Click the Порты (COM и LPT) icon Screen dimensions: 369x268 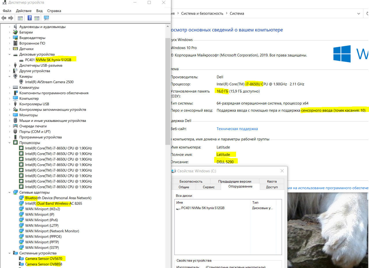pos(16,132)
